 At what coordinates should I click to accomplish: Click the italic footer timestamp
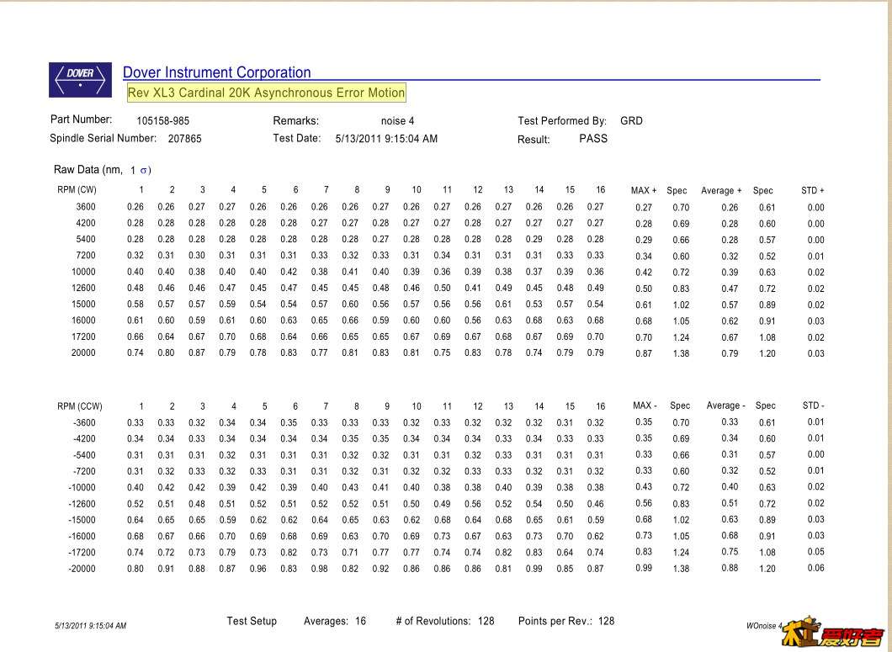pos(90,626)
